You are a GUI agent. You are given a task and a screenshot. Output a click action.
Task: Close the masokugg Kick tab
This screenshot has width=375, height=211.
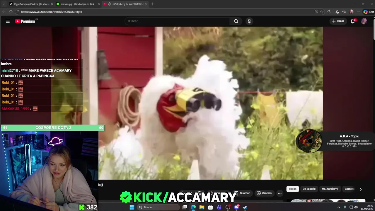tap(98, 4)
